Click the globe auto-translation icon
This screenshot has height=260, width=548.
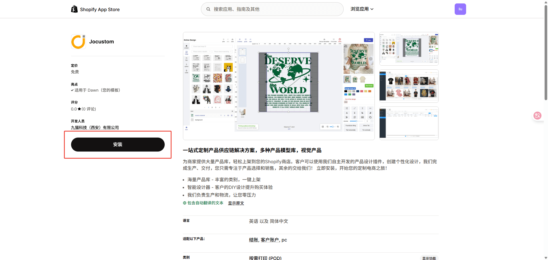[x=185, y=203]
